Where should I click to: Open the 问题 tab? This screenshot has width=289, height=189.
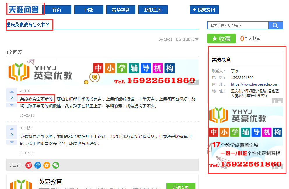pos(89,10)
